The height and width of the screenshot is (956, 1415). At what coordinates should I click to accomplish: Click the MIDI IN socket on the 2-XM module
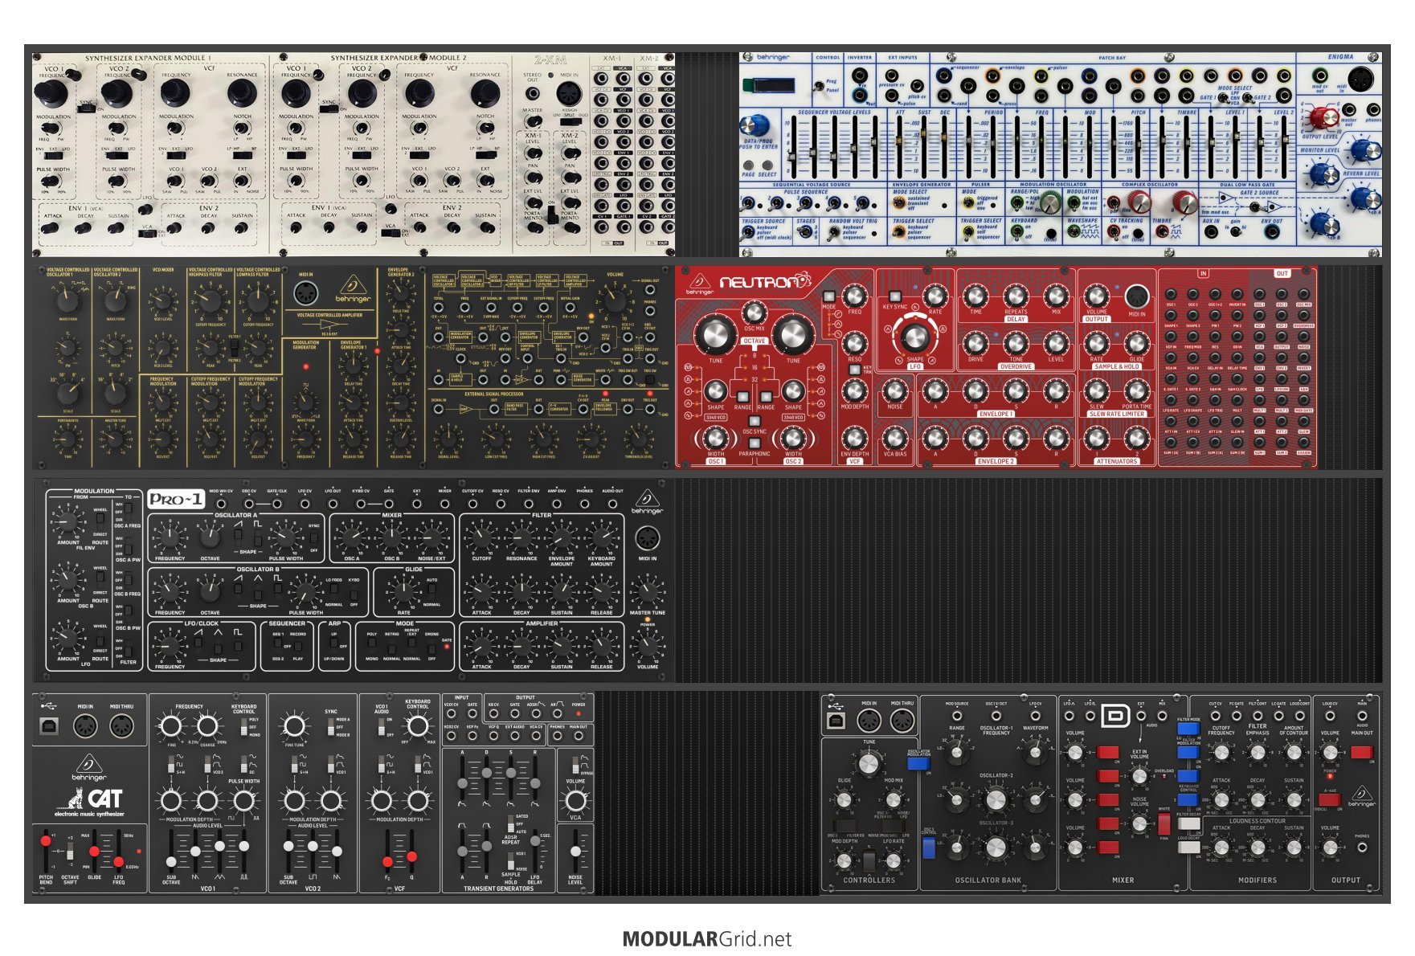pos(569,93)
